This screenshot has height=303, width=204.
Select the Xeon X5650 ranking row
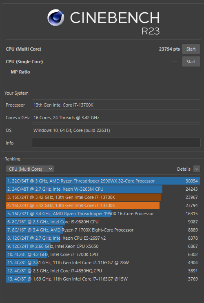coord(103,246)
